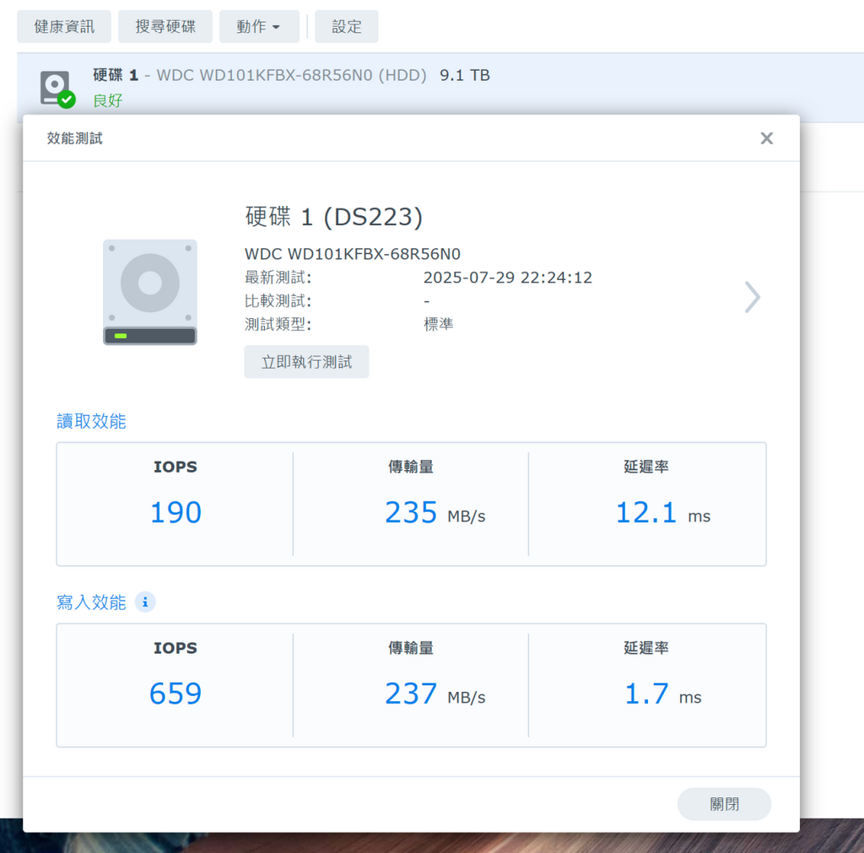Click the 2025-07-29 22:24:12 test date
This screenshot has width=864, height=853.
pyautogui.click(x=507, y=278)
